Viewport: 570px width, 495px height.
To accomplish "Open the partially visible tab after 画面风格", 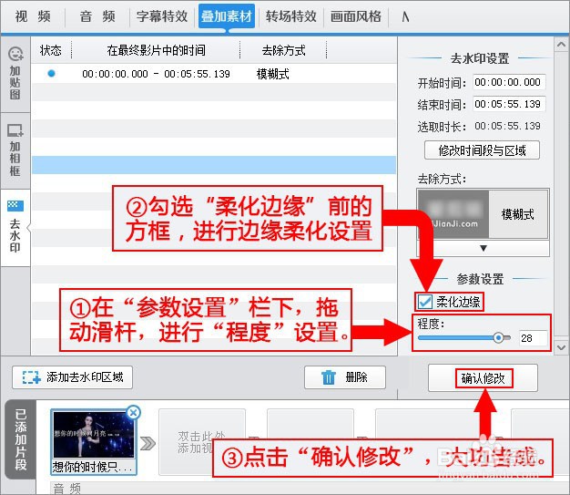I will (x=406, y=16).
